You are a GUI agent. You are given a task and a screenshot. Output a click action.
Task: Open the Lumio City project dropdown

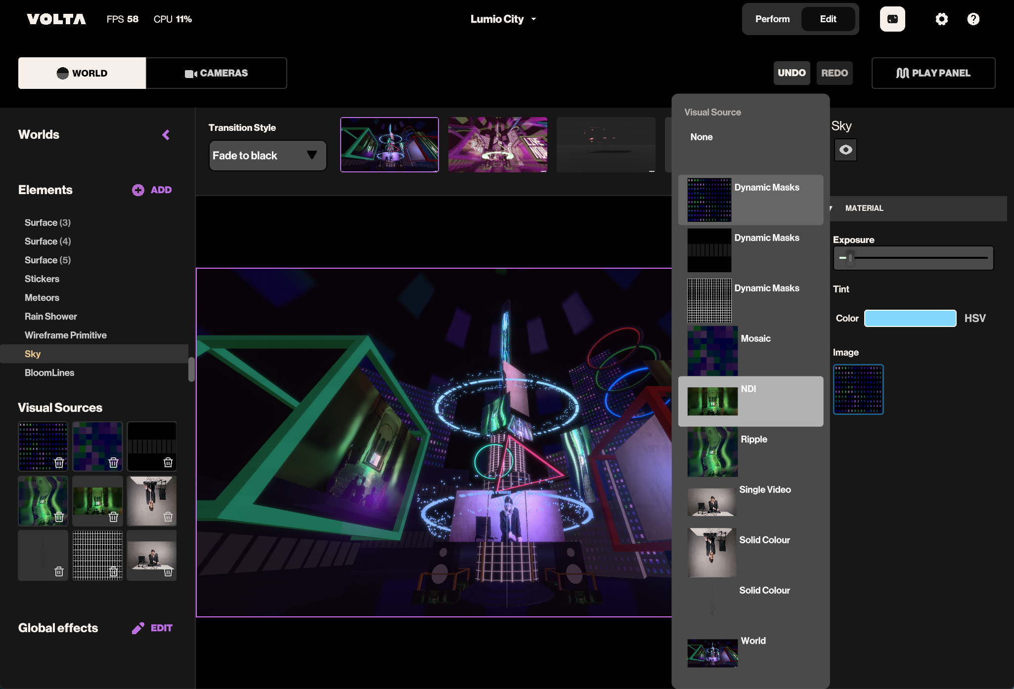(x=503, y=19)
